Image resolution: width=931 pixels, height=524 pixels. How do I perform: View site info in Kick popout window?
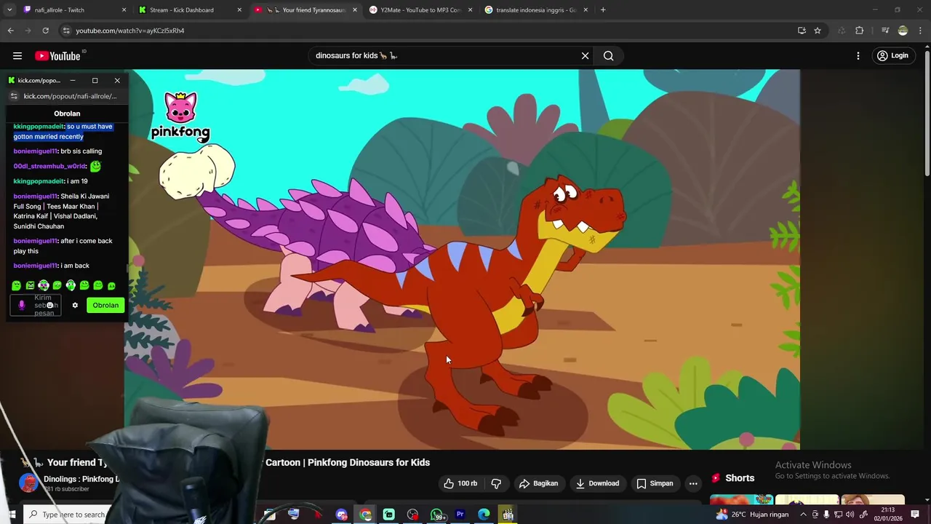14,96
